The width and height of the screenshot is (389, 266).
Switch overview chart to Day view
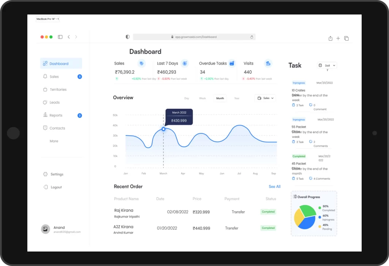(x=187, y=98)
